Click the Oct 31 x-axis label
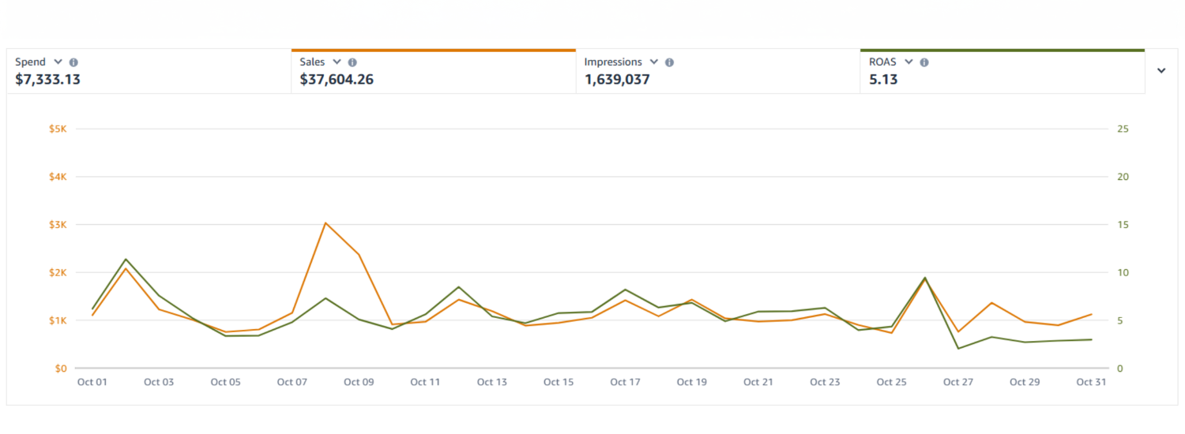Viewport: 1185px width, 434px height. pos(1091,382)
